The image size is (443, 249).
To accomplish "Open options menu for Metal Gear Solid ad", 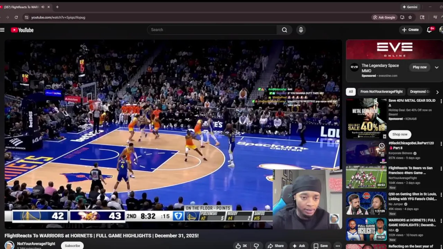I will pyautogui.click(x=441, y=101).
